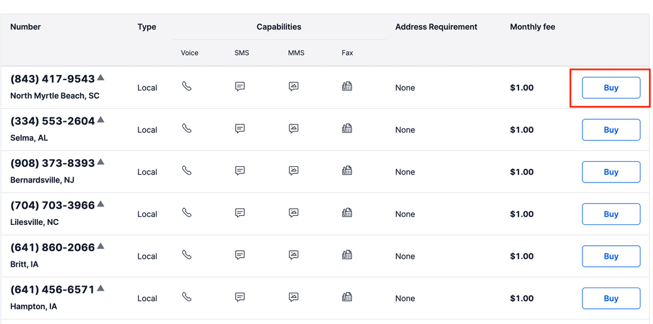
Task: Click Fax icon for Lilesville, NC number
Action: point(347,213)
